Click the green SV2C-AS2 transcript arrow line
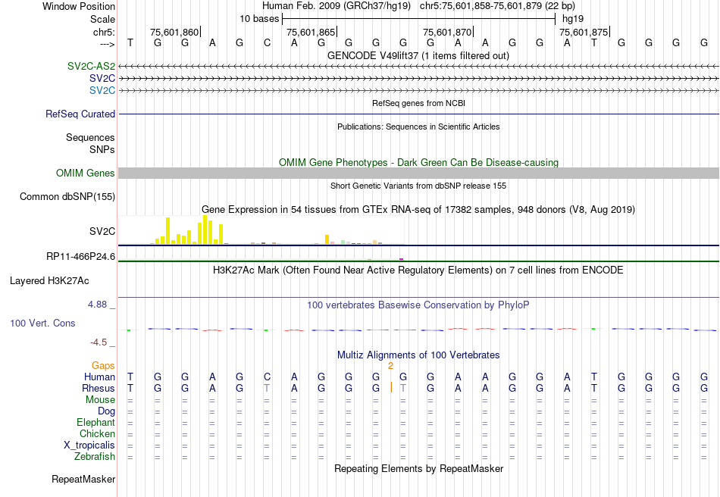Viewport: 720px width, 497px height. (x=418, y=67)
